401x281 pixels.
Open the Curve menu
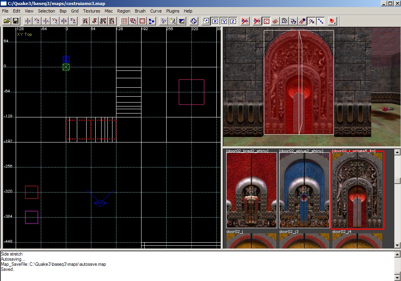click(x=156, y=11)
